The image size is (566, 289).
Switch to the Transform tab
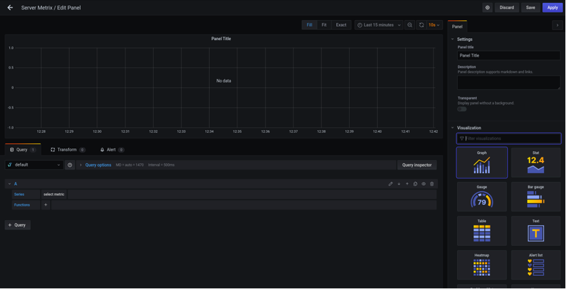click(x=68, y=150)
